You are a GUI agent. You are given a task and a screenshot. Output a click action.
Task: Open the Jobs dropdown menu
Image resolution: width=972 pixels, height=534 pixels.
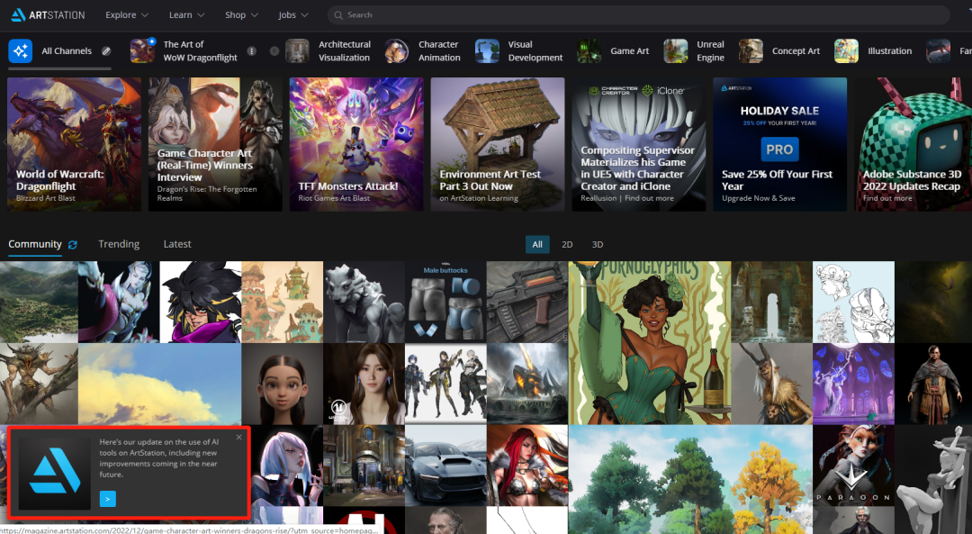[x=293, y=15]
